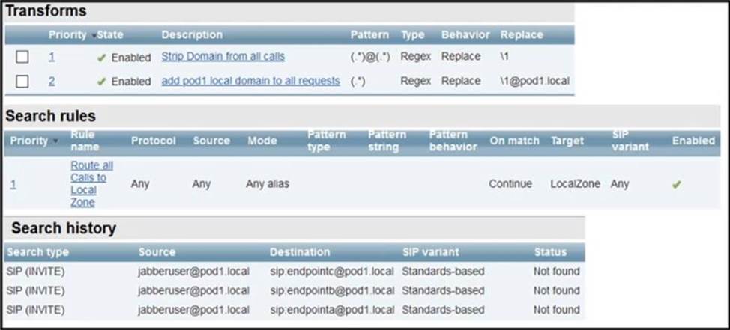Click the green Enabled checkmark for transform 1
This screenshot has width=730, height=330.
102,57
